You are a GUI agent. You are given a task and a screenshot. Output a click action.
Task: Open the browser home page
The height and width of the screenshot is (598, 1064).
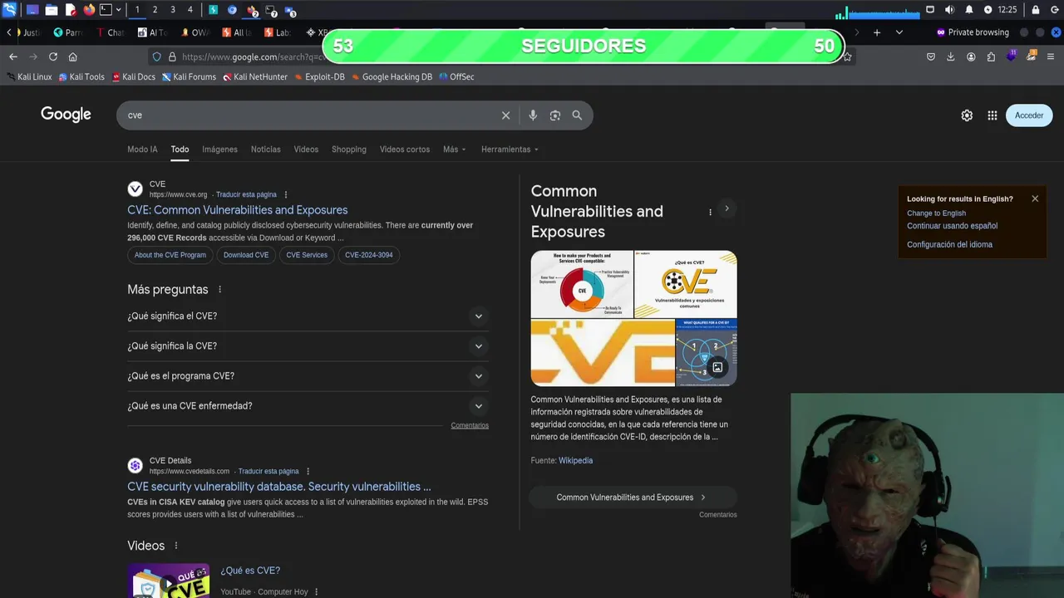[72, 56]
